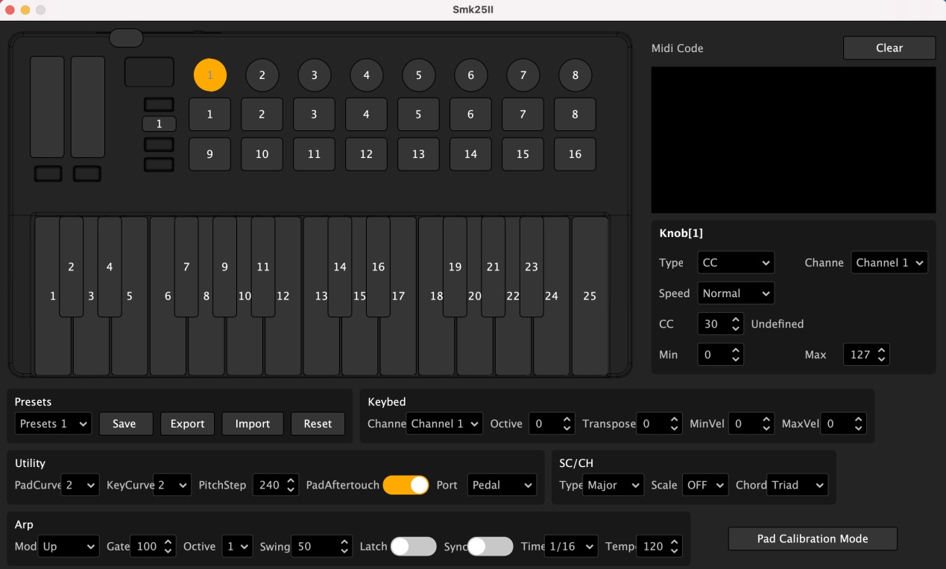Click the Pad Calibration Mode button
Viewport: 946px width, 569px height.
click(x=812, y=538)
